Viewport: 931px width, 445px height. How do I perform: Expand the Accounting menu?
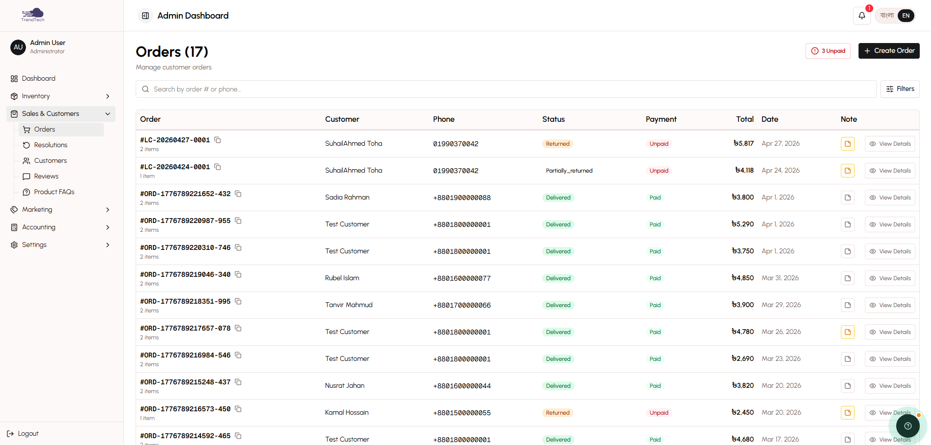pos(39,227)
